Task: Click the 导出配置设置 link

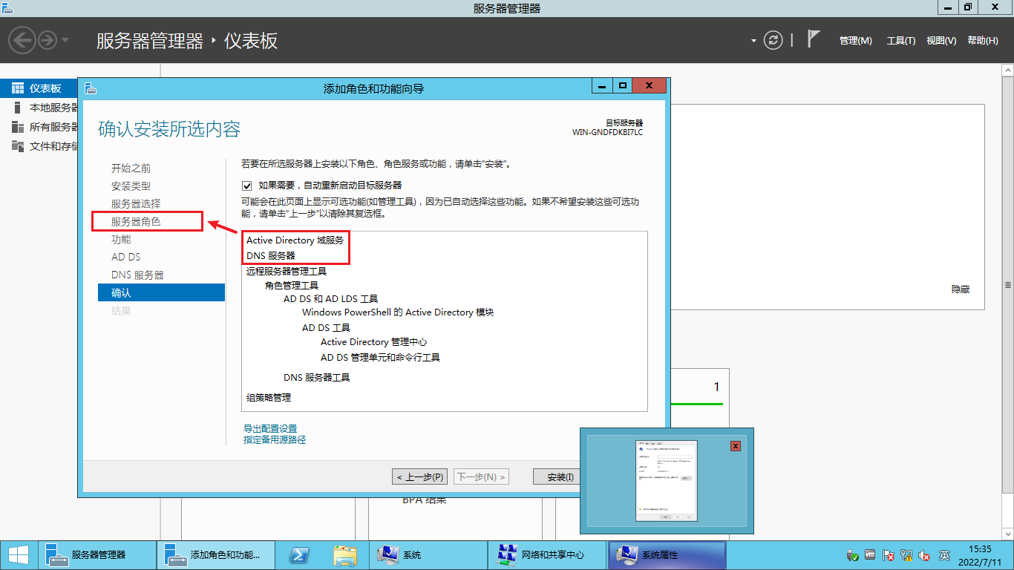Action: 270,427
